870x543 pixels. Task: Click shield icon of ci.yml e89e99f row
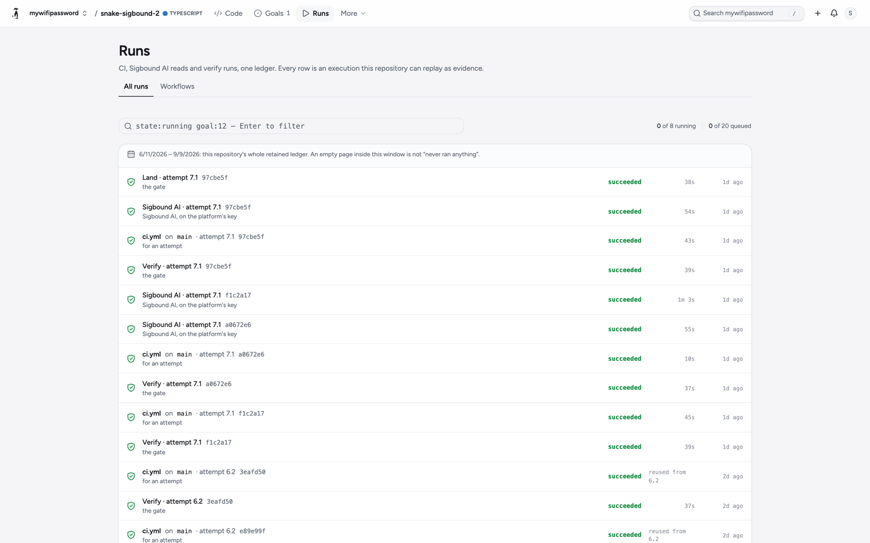[x=131, y=535]
